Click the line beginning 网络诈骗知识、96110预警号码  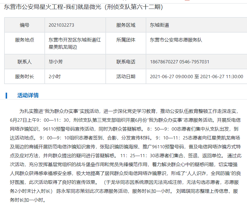[x=124, y=129]
